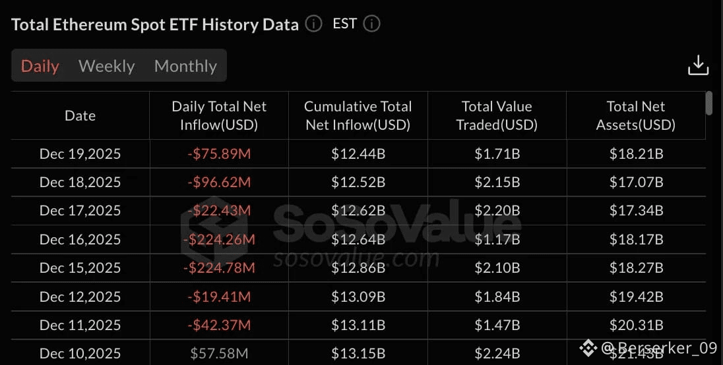Click the EST timezone label
Screen dimensions: 723x365
[x=345, y=24]
